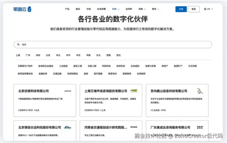Open 广东美成达咨询服务有限公司 card title
The image size is (227, 143).
click(x=170, y=127)
